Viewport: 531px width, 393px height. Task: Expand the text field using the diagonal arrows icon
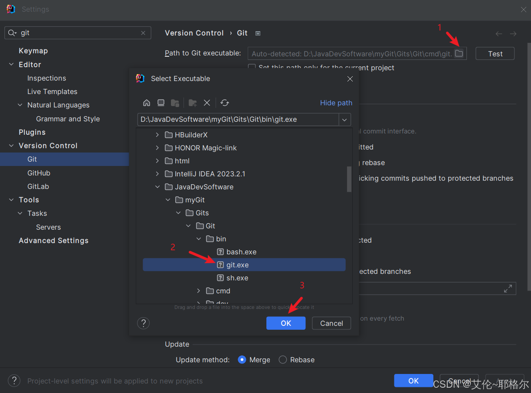(x=508, y=289)
